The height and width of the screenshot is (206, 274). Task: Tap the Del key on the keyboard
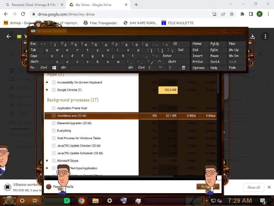point(183,50)
